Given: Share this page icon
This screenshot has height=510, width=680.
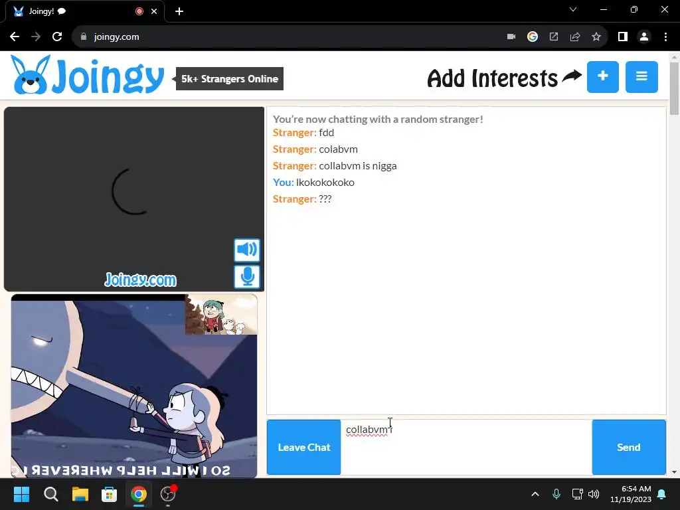Looking at the screenshot, I should [x=575, y=37].
